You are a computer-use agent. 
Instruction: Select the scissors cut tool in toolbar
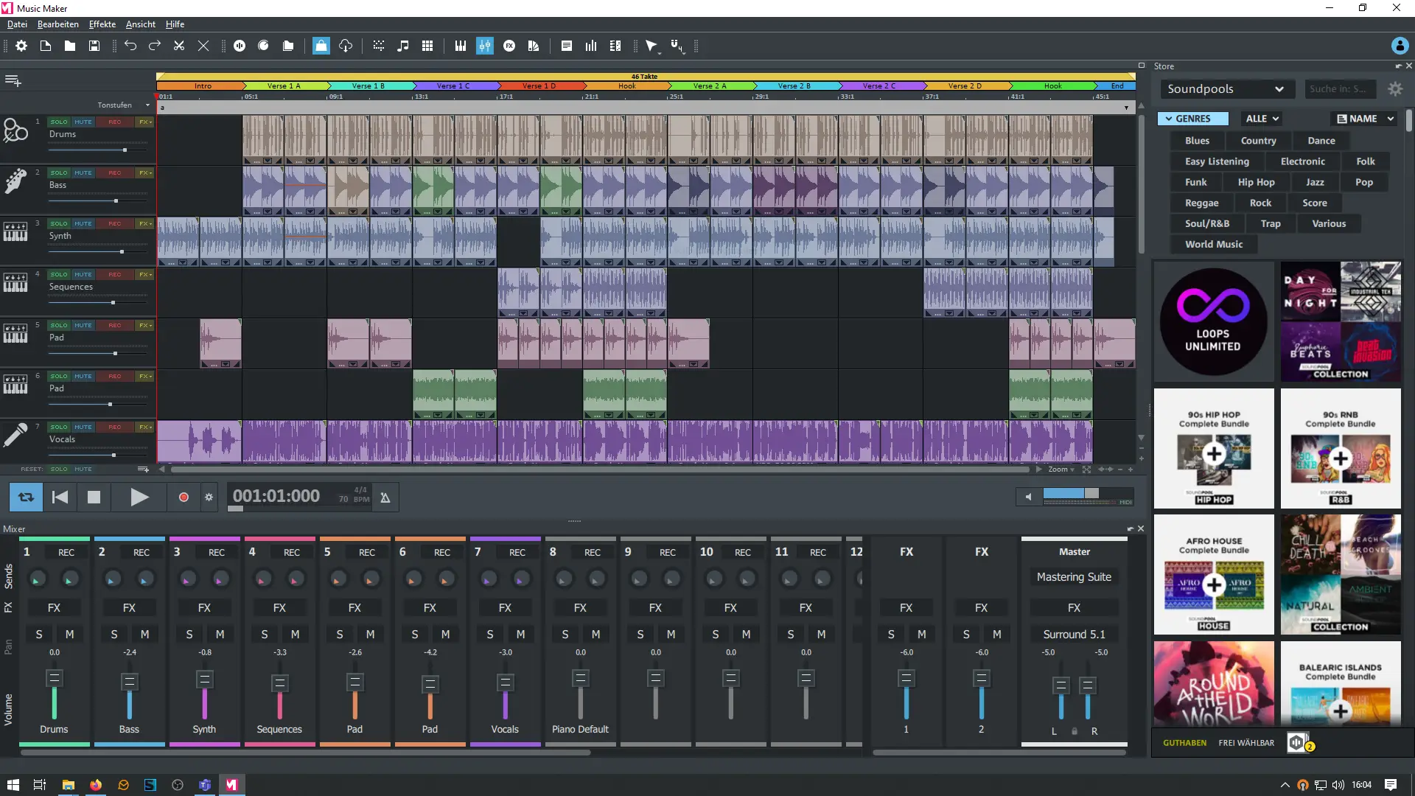click(x=178, y=46)
